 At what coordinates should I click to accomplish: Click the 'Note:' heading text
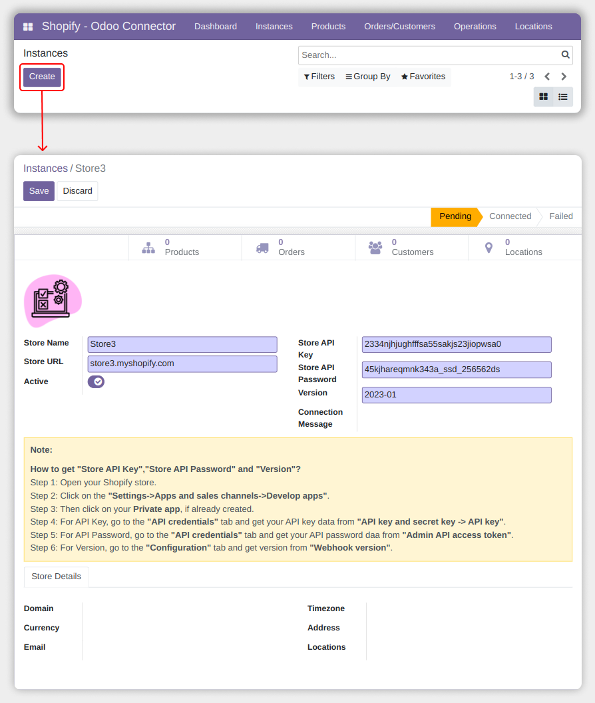coord(41,450)
